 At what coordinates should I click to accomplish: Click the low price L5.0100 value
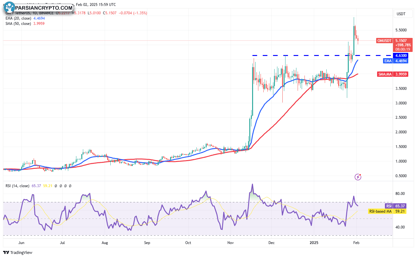(94, 13)
